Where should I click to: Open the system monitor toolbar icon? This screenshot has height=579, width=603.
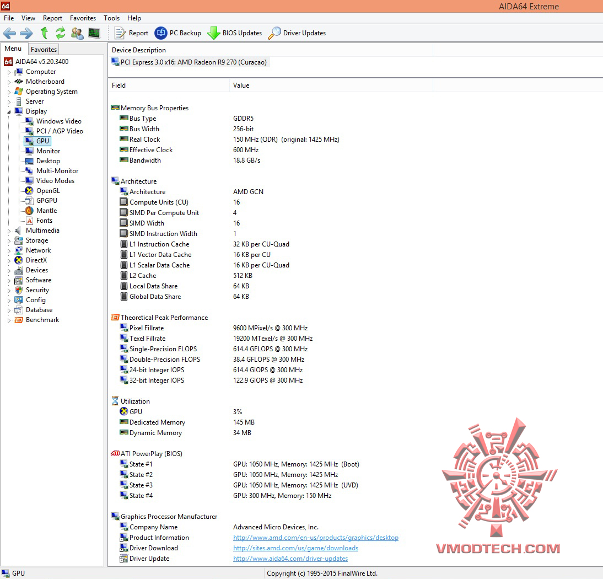point(94,33)
